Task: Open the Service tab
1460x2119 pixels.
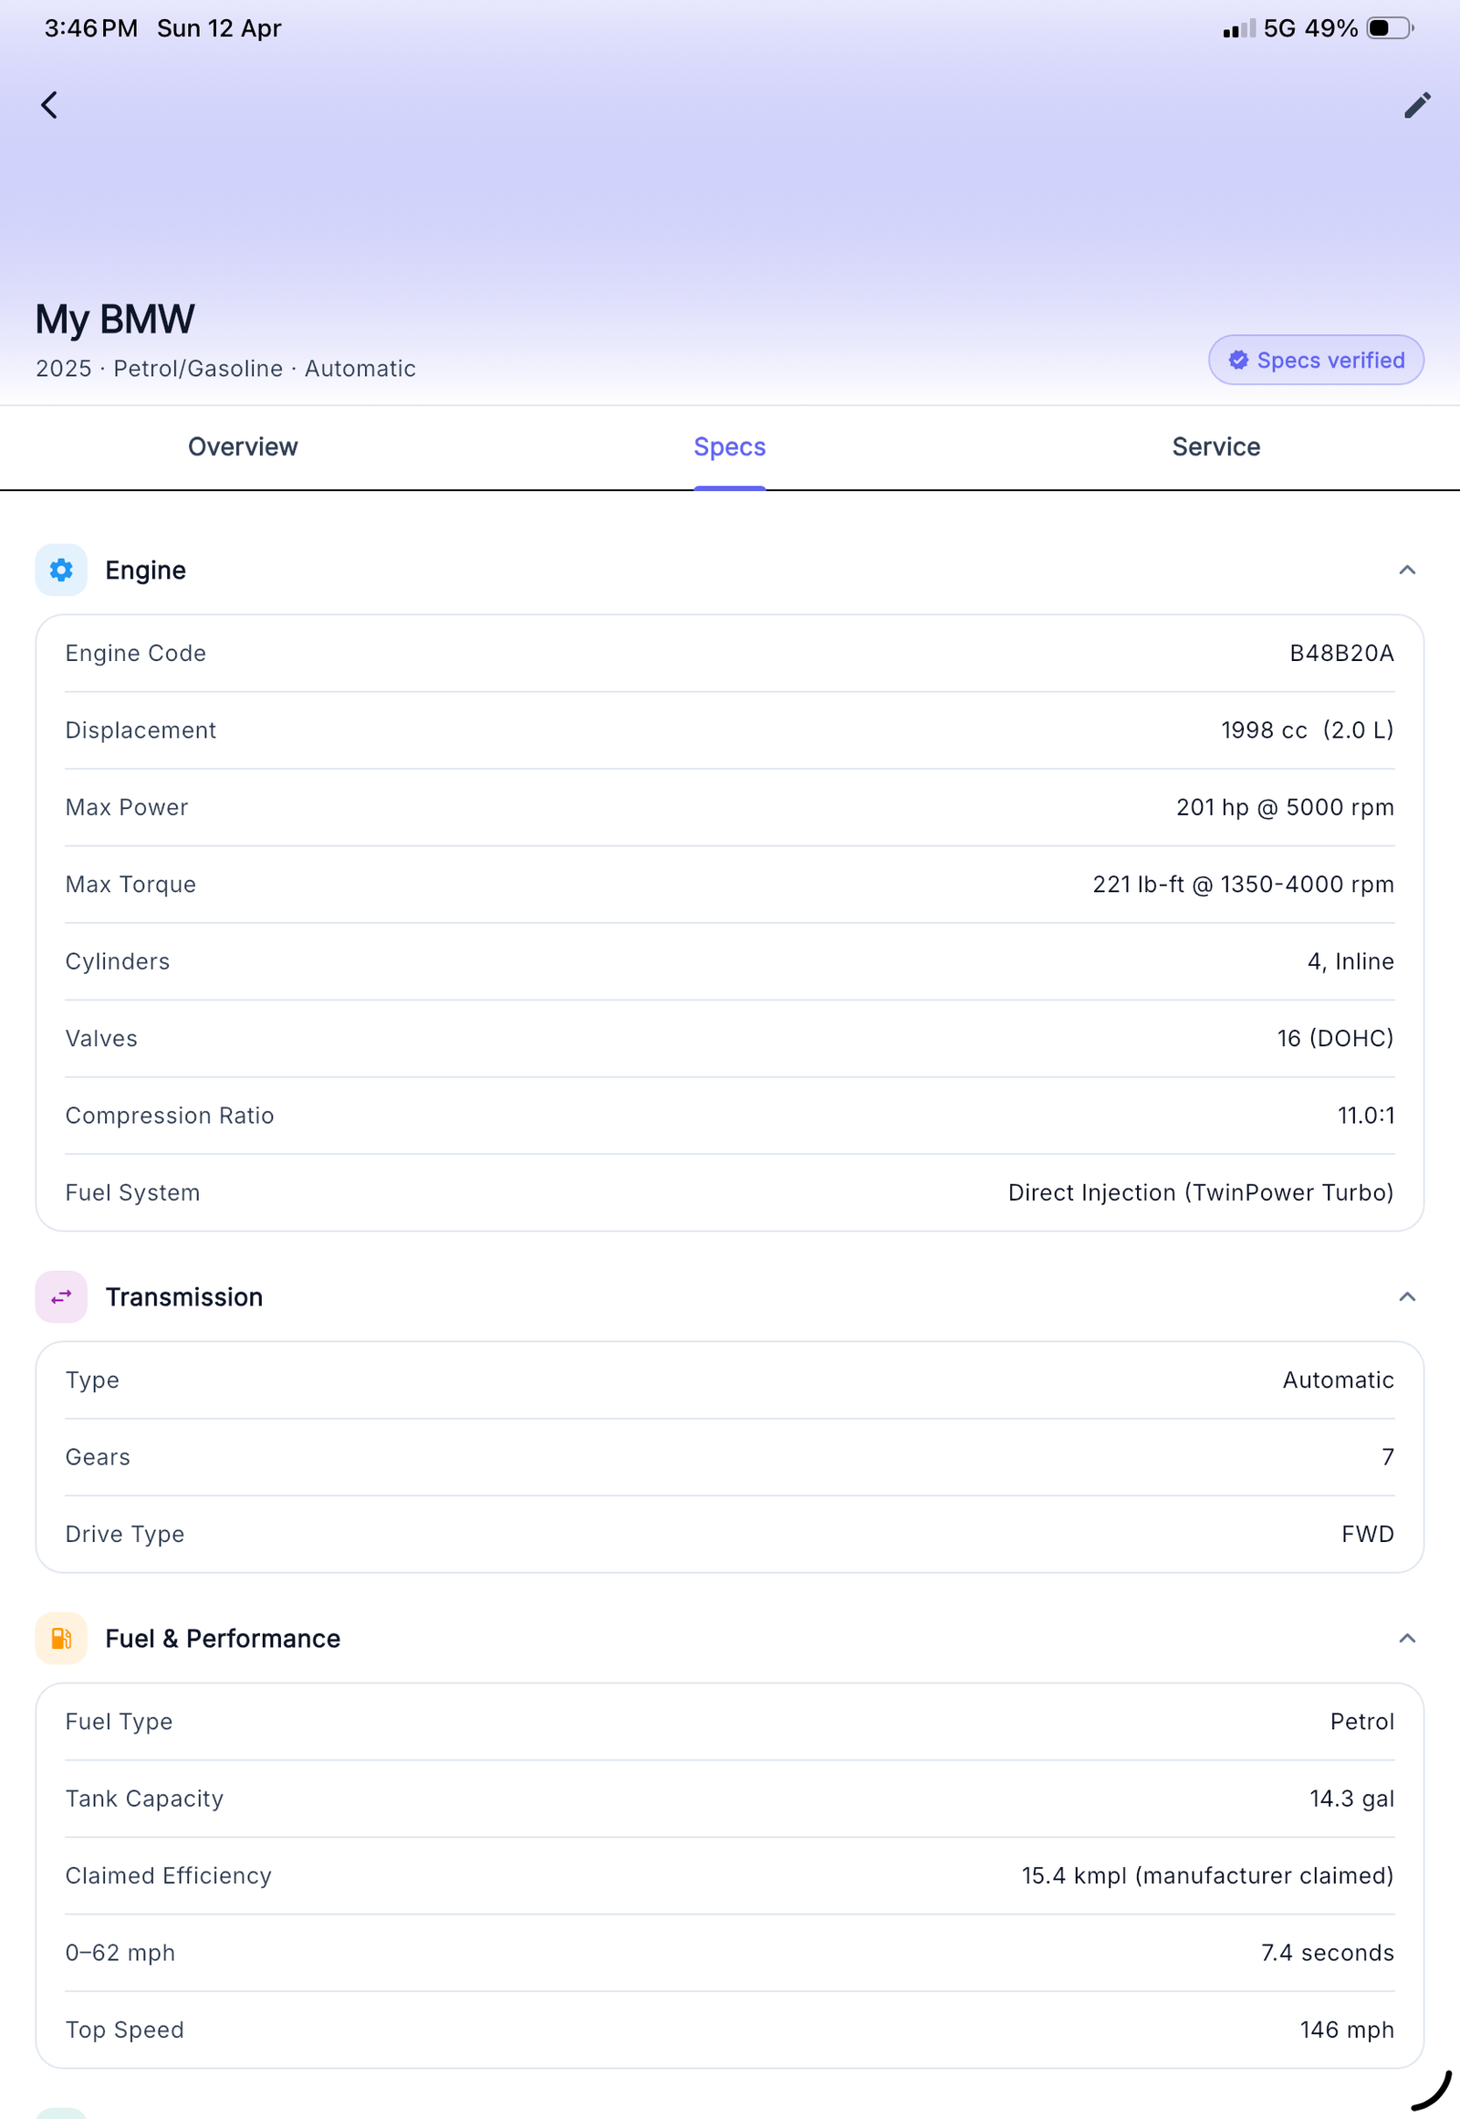Action: (x=1215, y=446)
